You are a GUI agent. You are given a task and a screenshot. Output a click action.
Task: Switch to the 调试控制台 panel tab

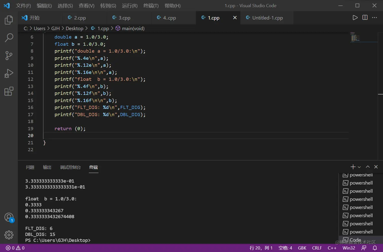click(70, 167)
